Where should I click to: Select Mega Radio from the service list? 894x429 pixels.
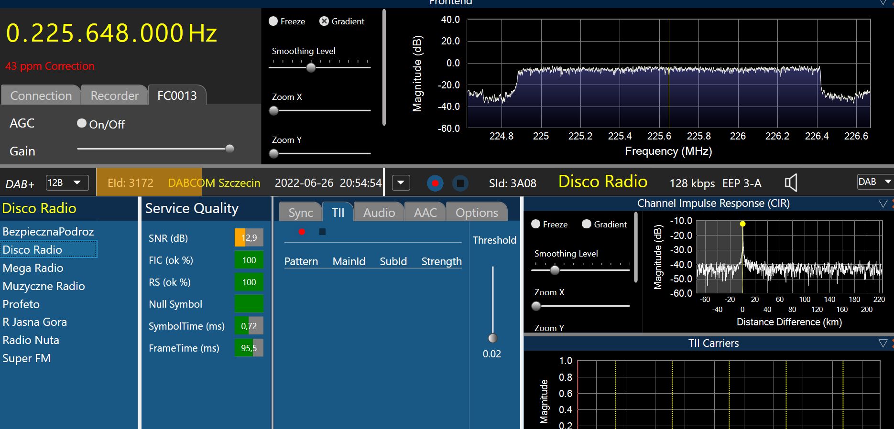[x=33, y=268]
